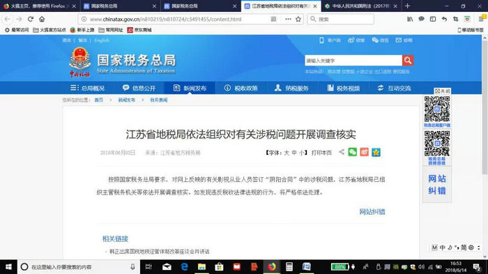Switch to the first Firefox tab
Viewport: 488px width, 274px height.
coord(39,6)
